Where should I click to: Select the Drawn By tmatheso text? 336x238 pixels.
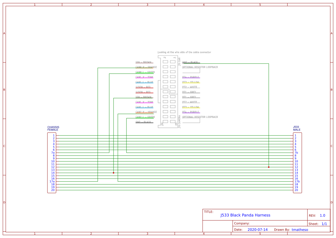tap(300, 230)
